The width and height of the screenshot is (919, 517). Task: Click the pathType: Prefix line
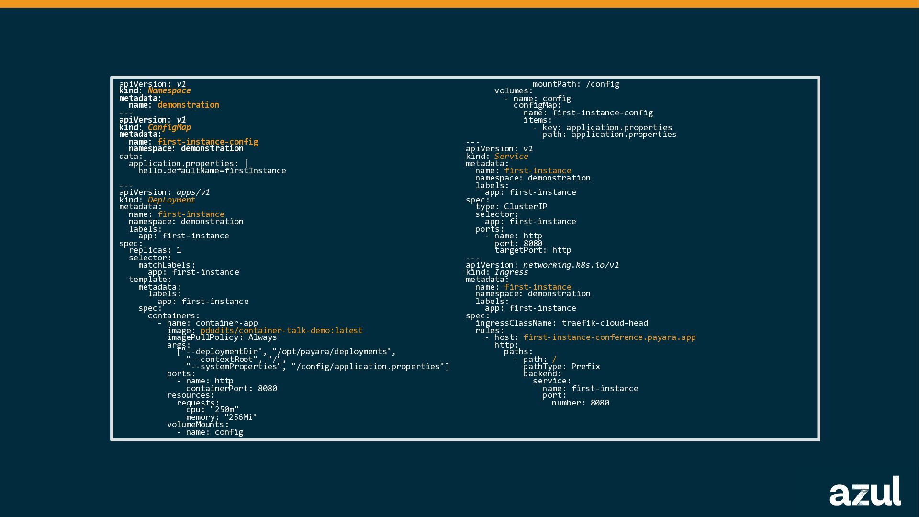coord(561,366)
